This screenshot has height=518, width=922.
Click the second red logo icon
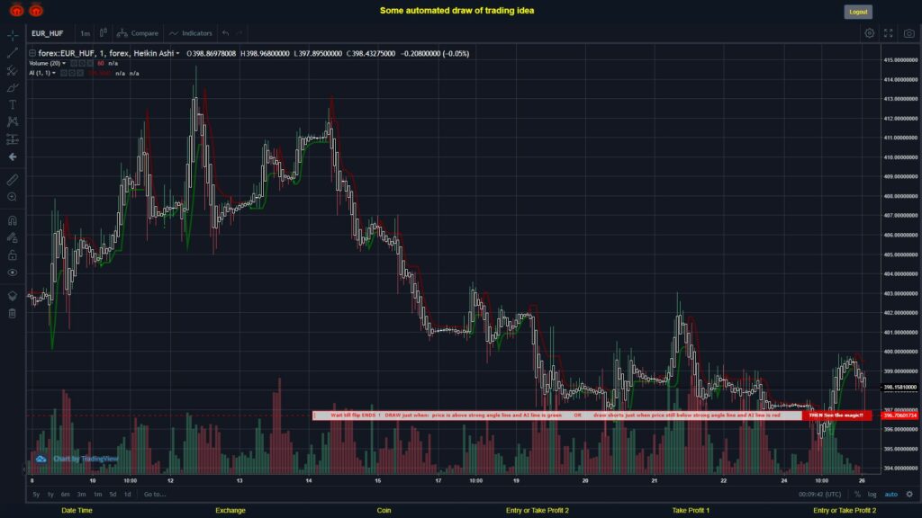coord(36,10)
